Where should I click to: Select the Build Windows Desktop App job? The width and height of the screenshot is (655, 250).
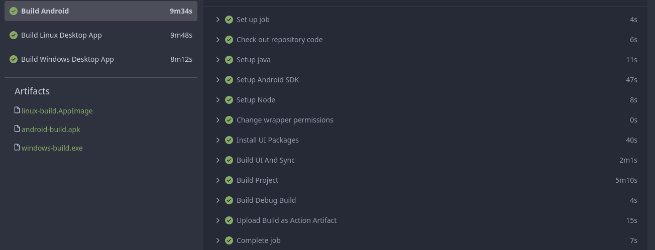67,59
